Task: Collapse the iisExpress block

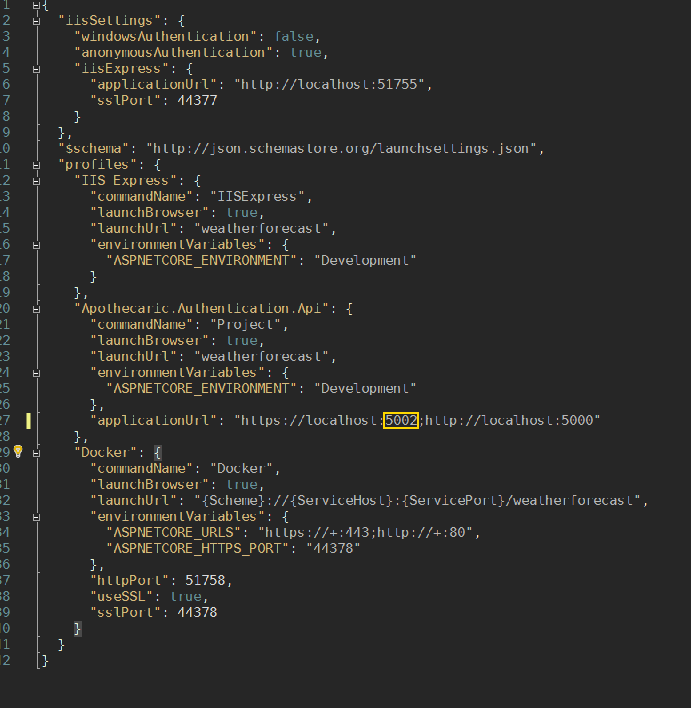Action: [37, 68]
